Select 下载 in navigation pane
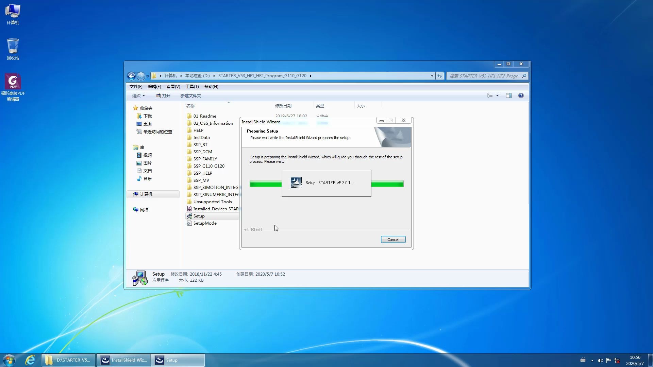 click(144, 116)
